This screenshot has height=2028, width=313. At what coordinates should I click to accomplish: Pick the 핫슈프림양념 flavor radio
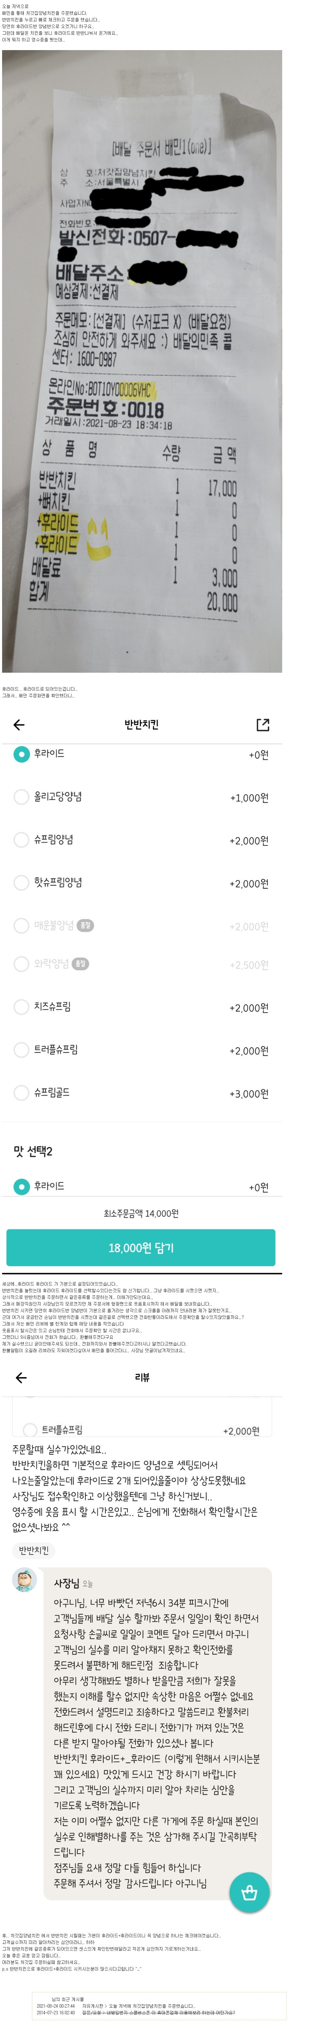[x=141, y=883]
